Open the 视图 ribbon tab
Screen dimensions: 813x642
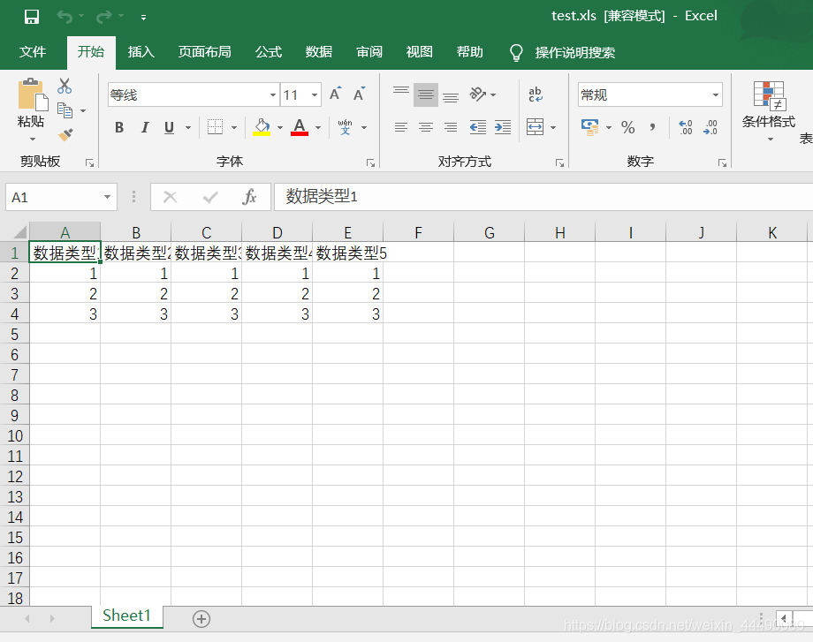coord(418,52)
